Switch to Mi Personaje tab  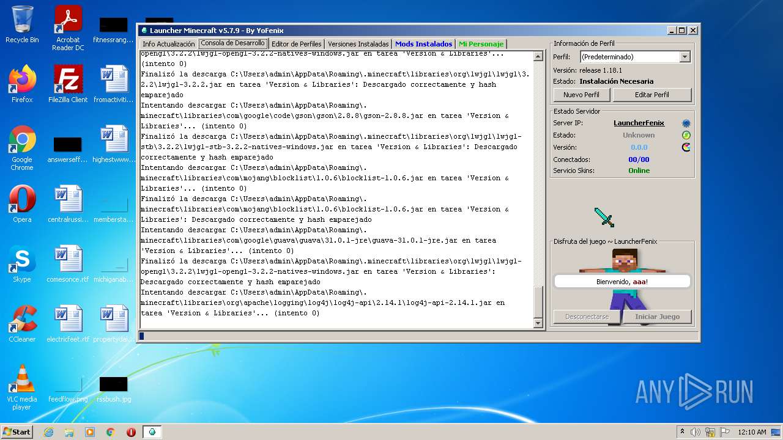coord(481,44)
